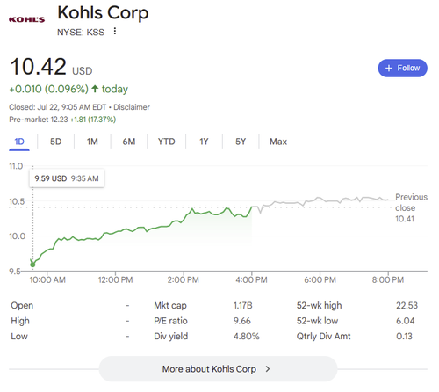Select the Max chart range

coord(278,142)
